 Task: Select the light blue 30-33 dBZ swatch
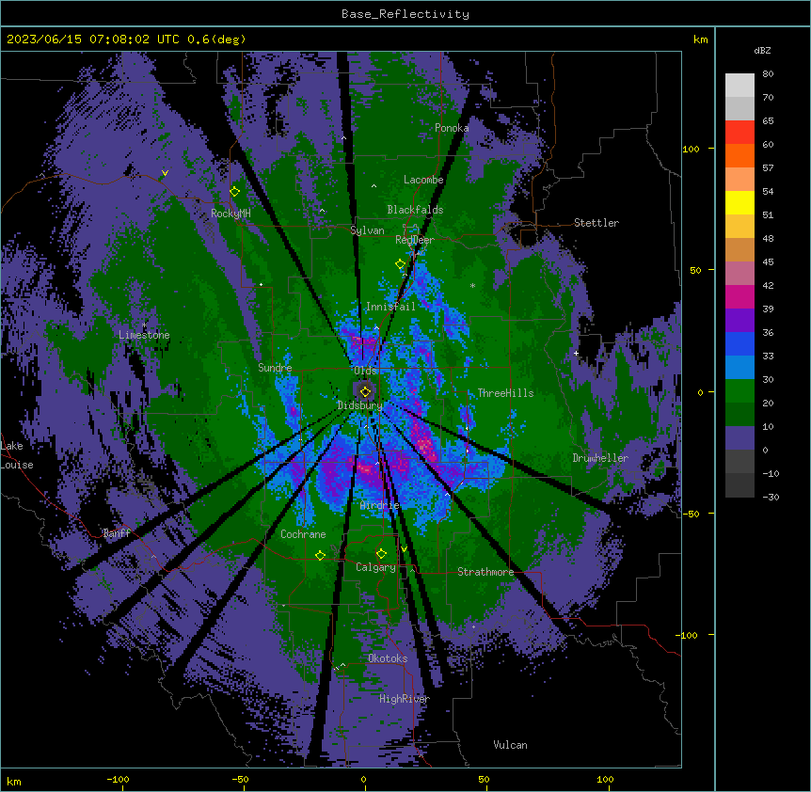pyautogui.click(x=739, y=368)
